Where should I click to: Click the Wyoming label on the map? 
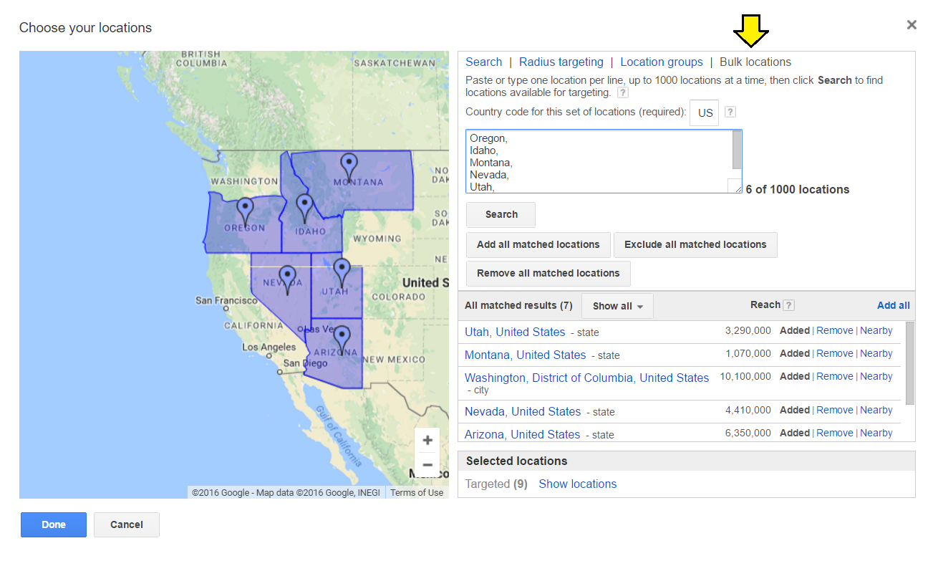coord(377,239)
